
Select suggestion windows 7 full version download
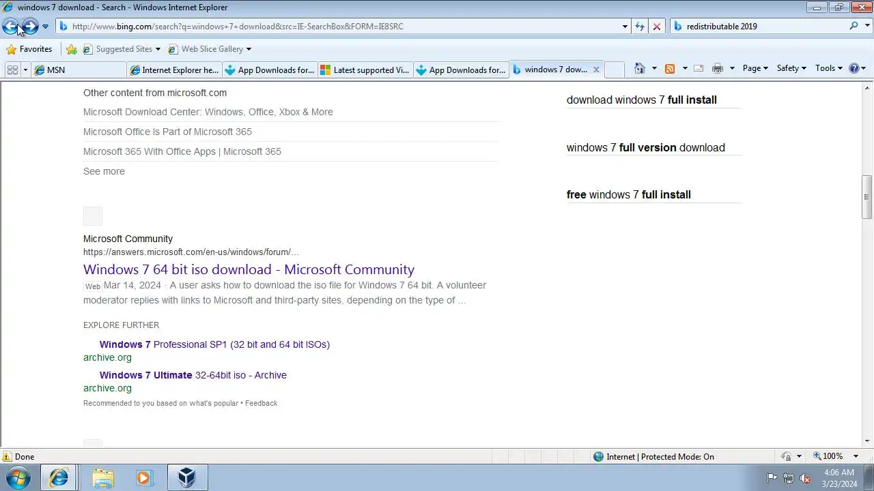(646, 147)
